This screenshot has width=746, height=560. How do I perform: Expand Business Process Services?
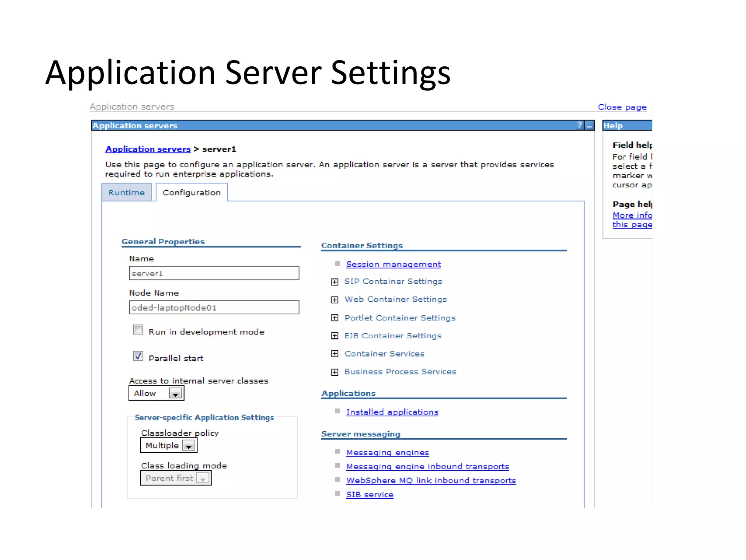(335, 372)
